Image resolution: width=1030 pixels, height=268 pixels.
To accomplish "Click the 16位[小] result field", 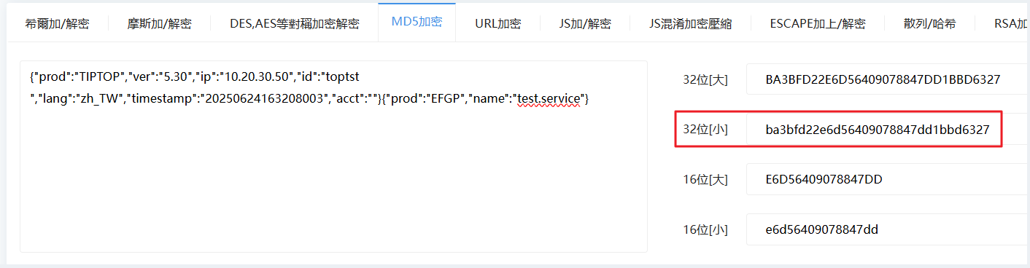I will pos(888,229).
